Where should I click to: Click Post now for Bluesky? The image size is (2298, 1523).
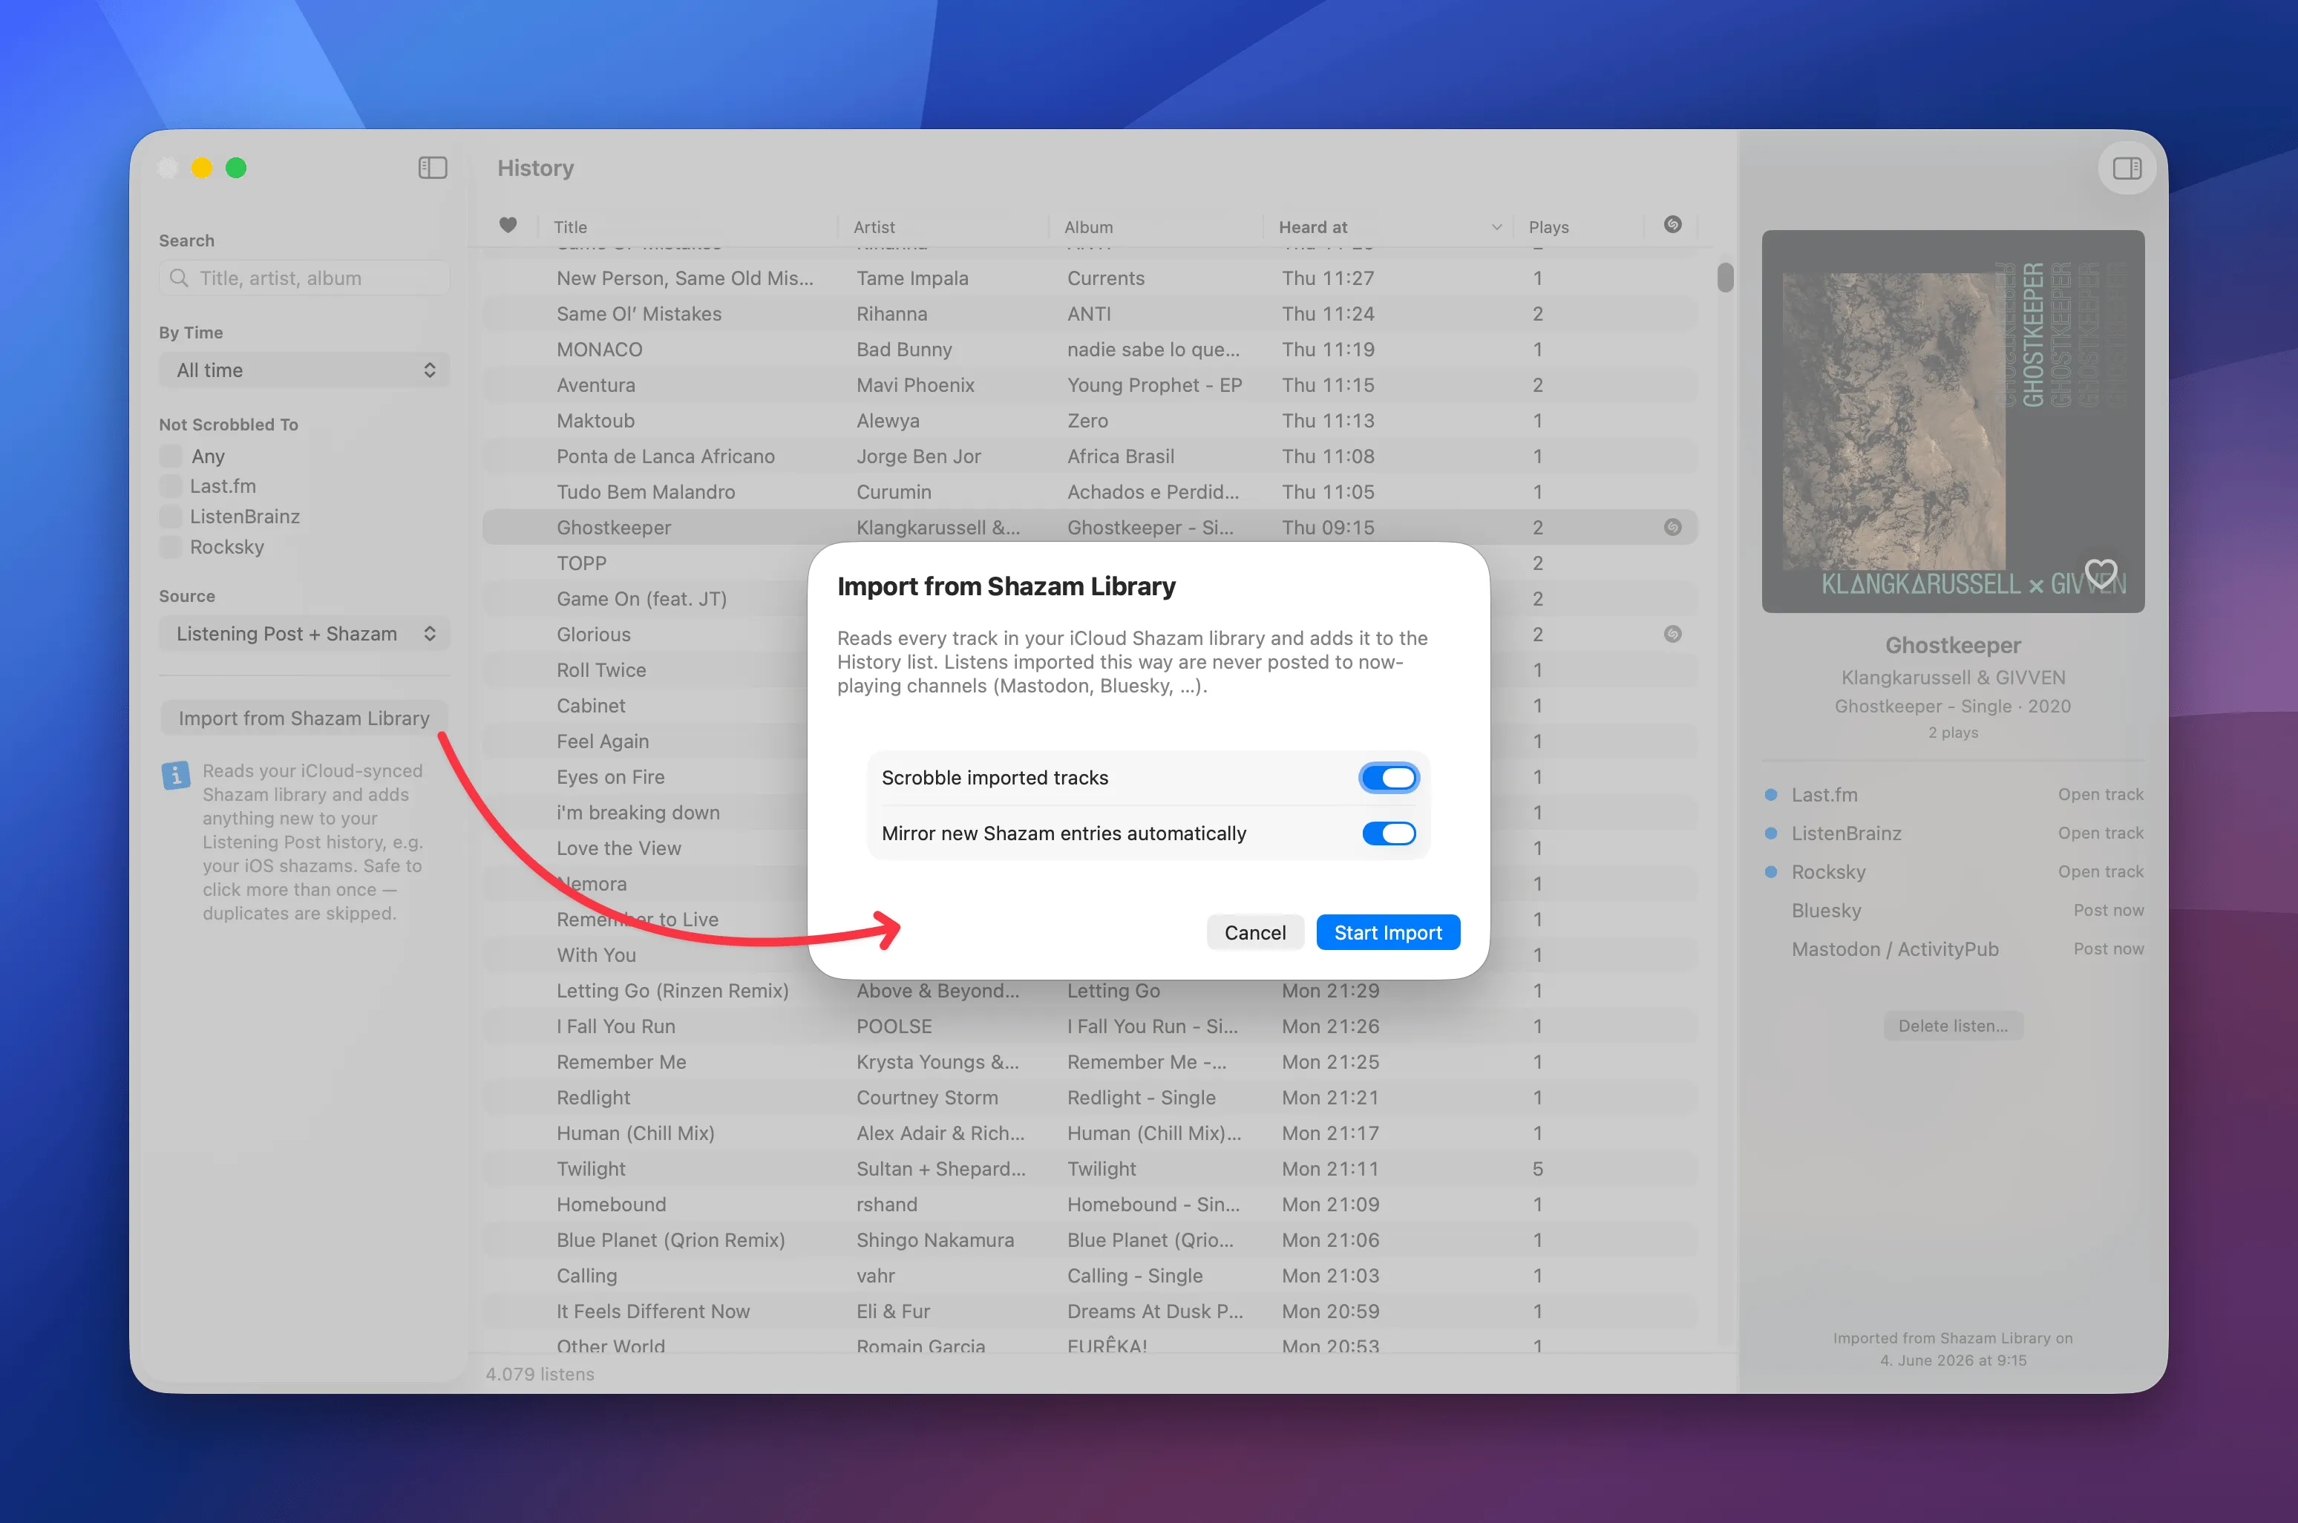(x=2109, y=910)
